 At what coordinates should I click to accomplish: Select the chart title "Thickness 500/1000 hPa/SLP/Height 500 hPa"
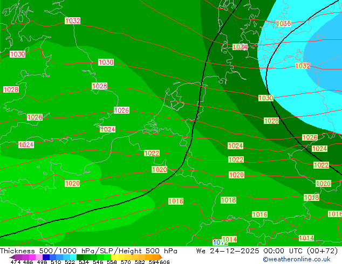click(x=88, y=251)
